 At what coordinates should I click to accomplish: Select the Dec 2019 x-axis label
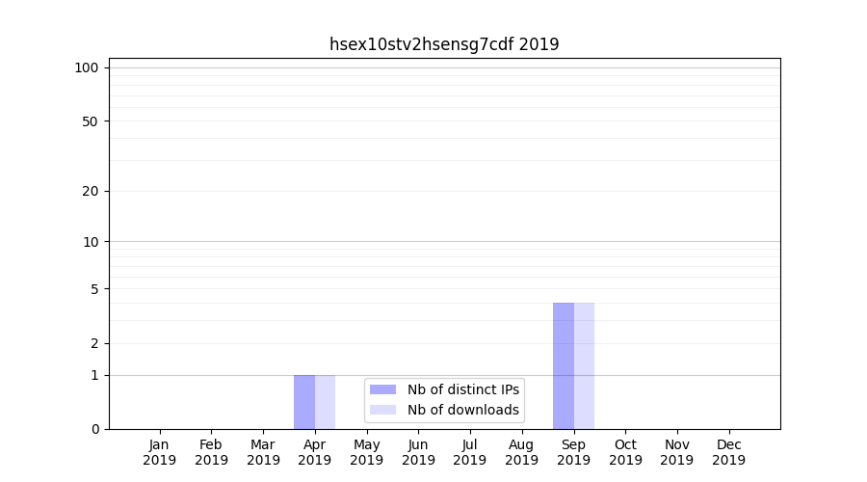728,452
